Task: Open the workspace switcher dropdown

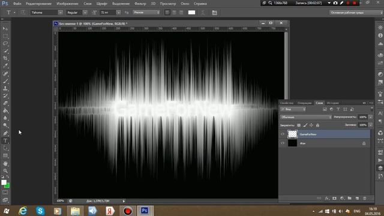Action: click(356, 13)
